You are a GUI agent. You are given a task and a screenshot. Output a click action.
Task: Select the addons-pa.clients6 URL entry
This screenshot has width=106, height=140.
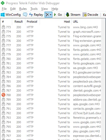pyautogui.click(x=87, y=100)
